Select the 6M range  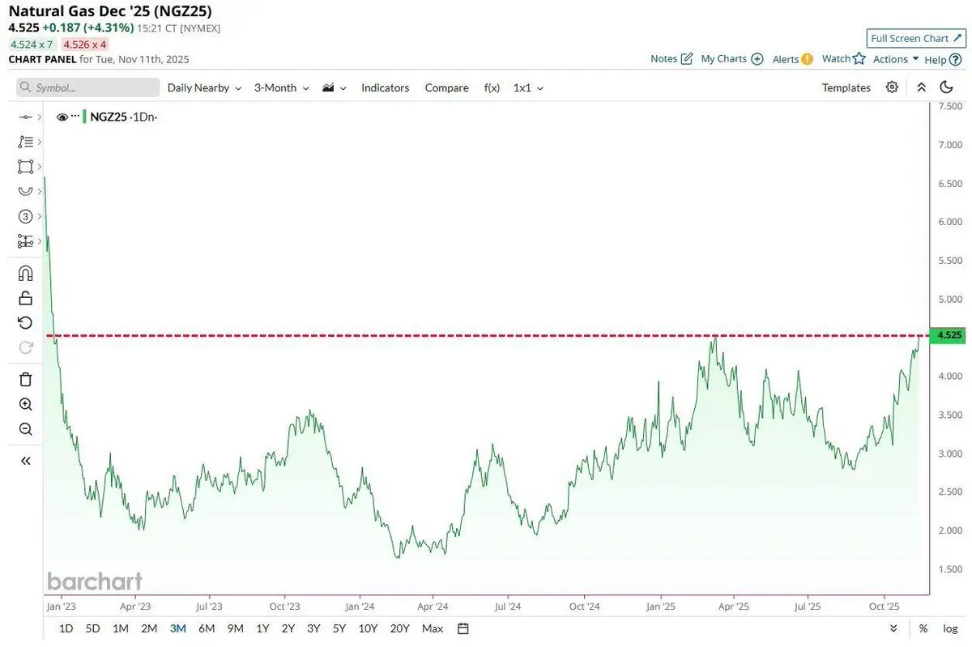click(x=207, y=628)
